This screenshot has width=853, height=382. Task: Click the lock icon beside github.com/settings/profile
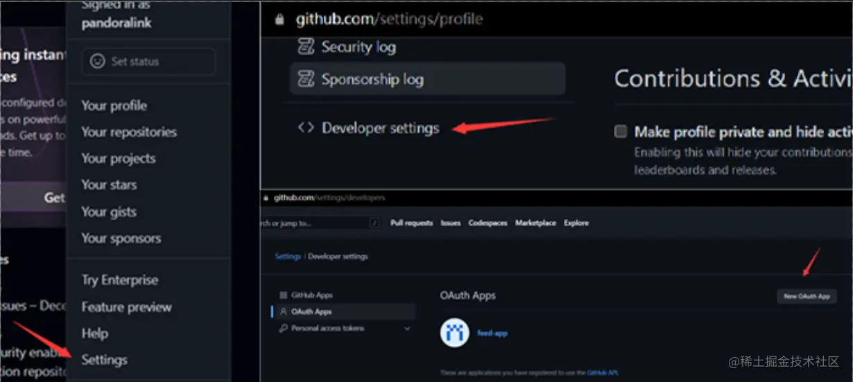(x=279, y=19)
